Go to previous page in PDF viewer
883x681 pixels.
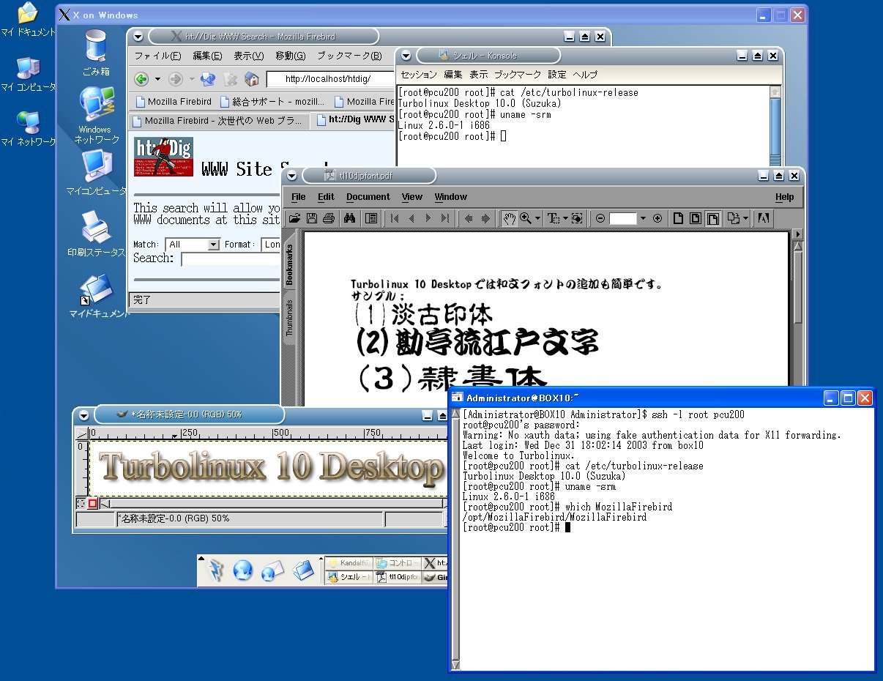point(411,218)
